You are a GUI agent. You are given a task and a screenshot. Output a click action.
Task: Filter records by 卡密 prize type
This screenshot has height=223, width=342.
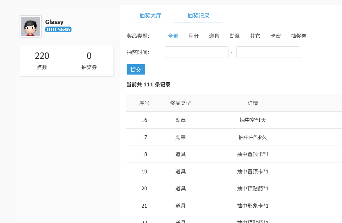coord(275,36)
